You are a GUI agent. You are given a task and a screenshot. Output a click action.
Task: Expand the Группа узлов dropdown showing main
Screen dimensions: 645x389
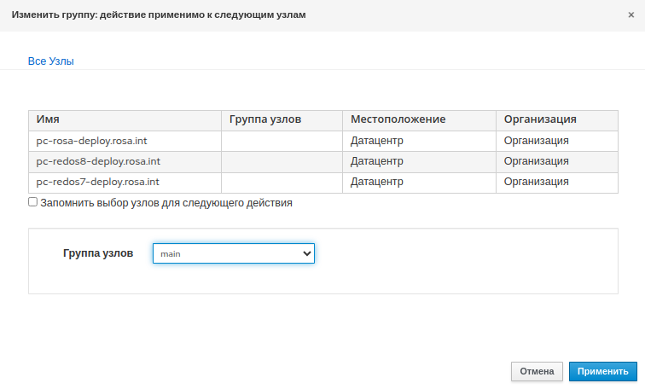[x=233, y=253]
